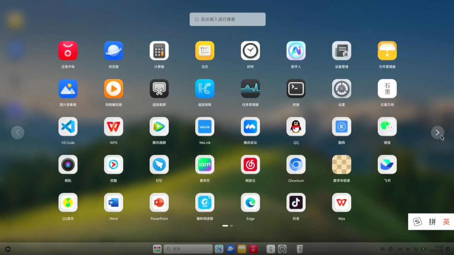
Task: Launch VS Code from the app grid
Action: [x=68, y=127]
